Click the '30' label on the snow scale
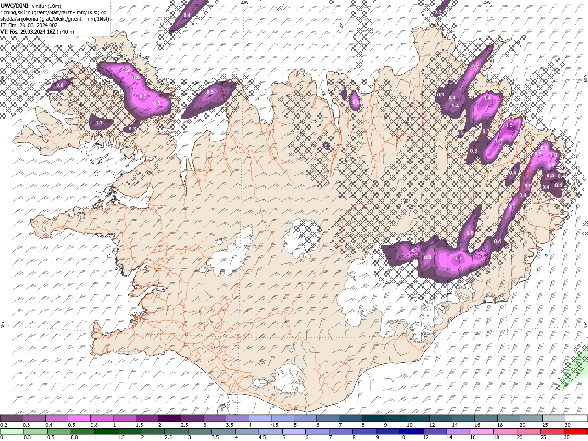This screenshot has width=588, height=441. click(x=567, y=425)
